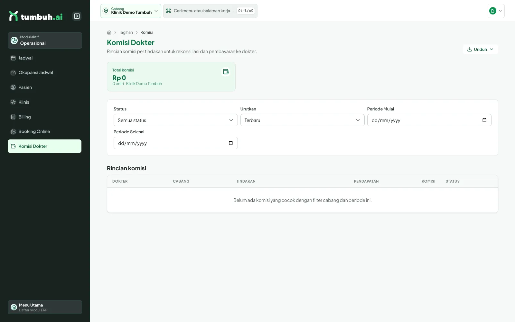Focus the Periode Selesai date field
515x322 pixels.
[175, 143]
